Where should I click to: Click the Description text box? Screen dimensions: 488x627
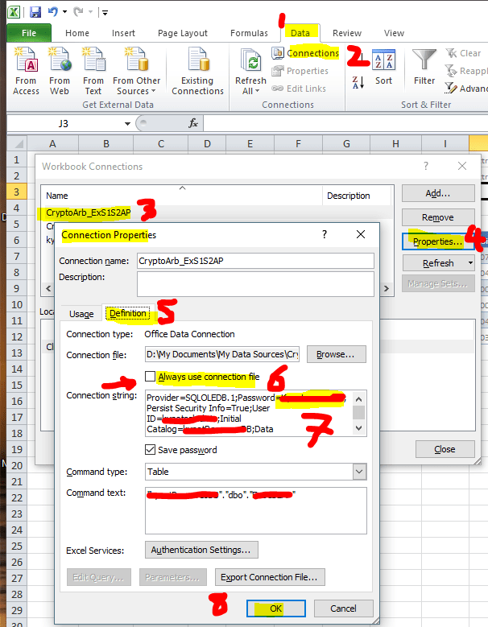[x=255, y=284]
